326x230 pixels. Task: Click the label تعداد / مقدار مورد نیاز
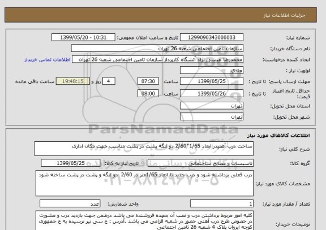pos(286,204)
